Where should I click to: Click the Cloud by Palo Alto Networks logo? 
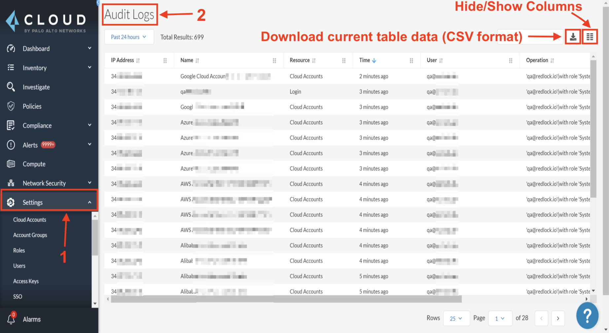46,20
